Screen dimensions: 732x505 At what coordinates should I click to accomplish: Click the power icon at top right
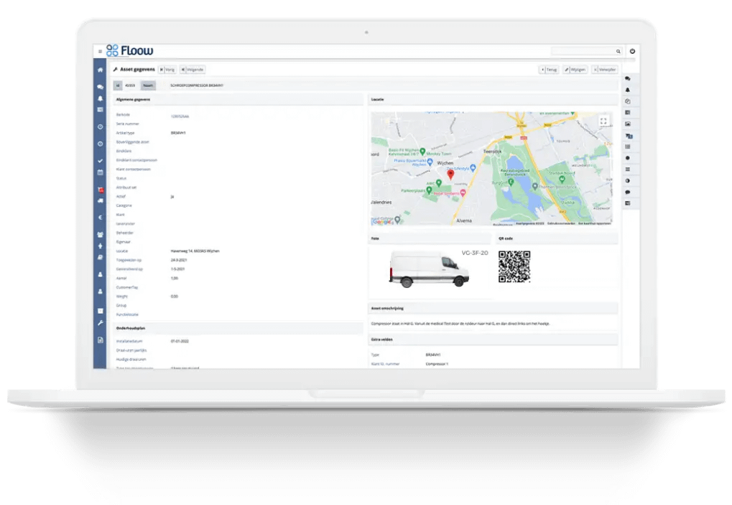click(632, 52)
